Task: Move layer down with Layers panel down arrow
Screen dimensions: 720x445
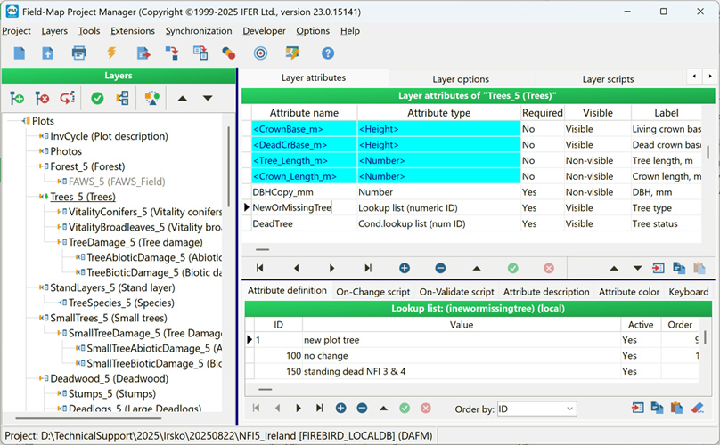Action: (x=208, y=98)
